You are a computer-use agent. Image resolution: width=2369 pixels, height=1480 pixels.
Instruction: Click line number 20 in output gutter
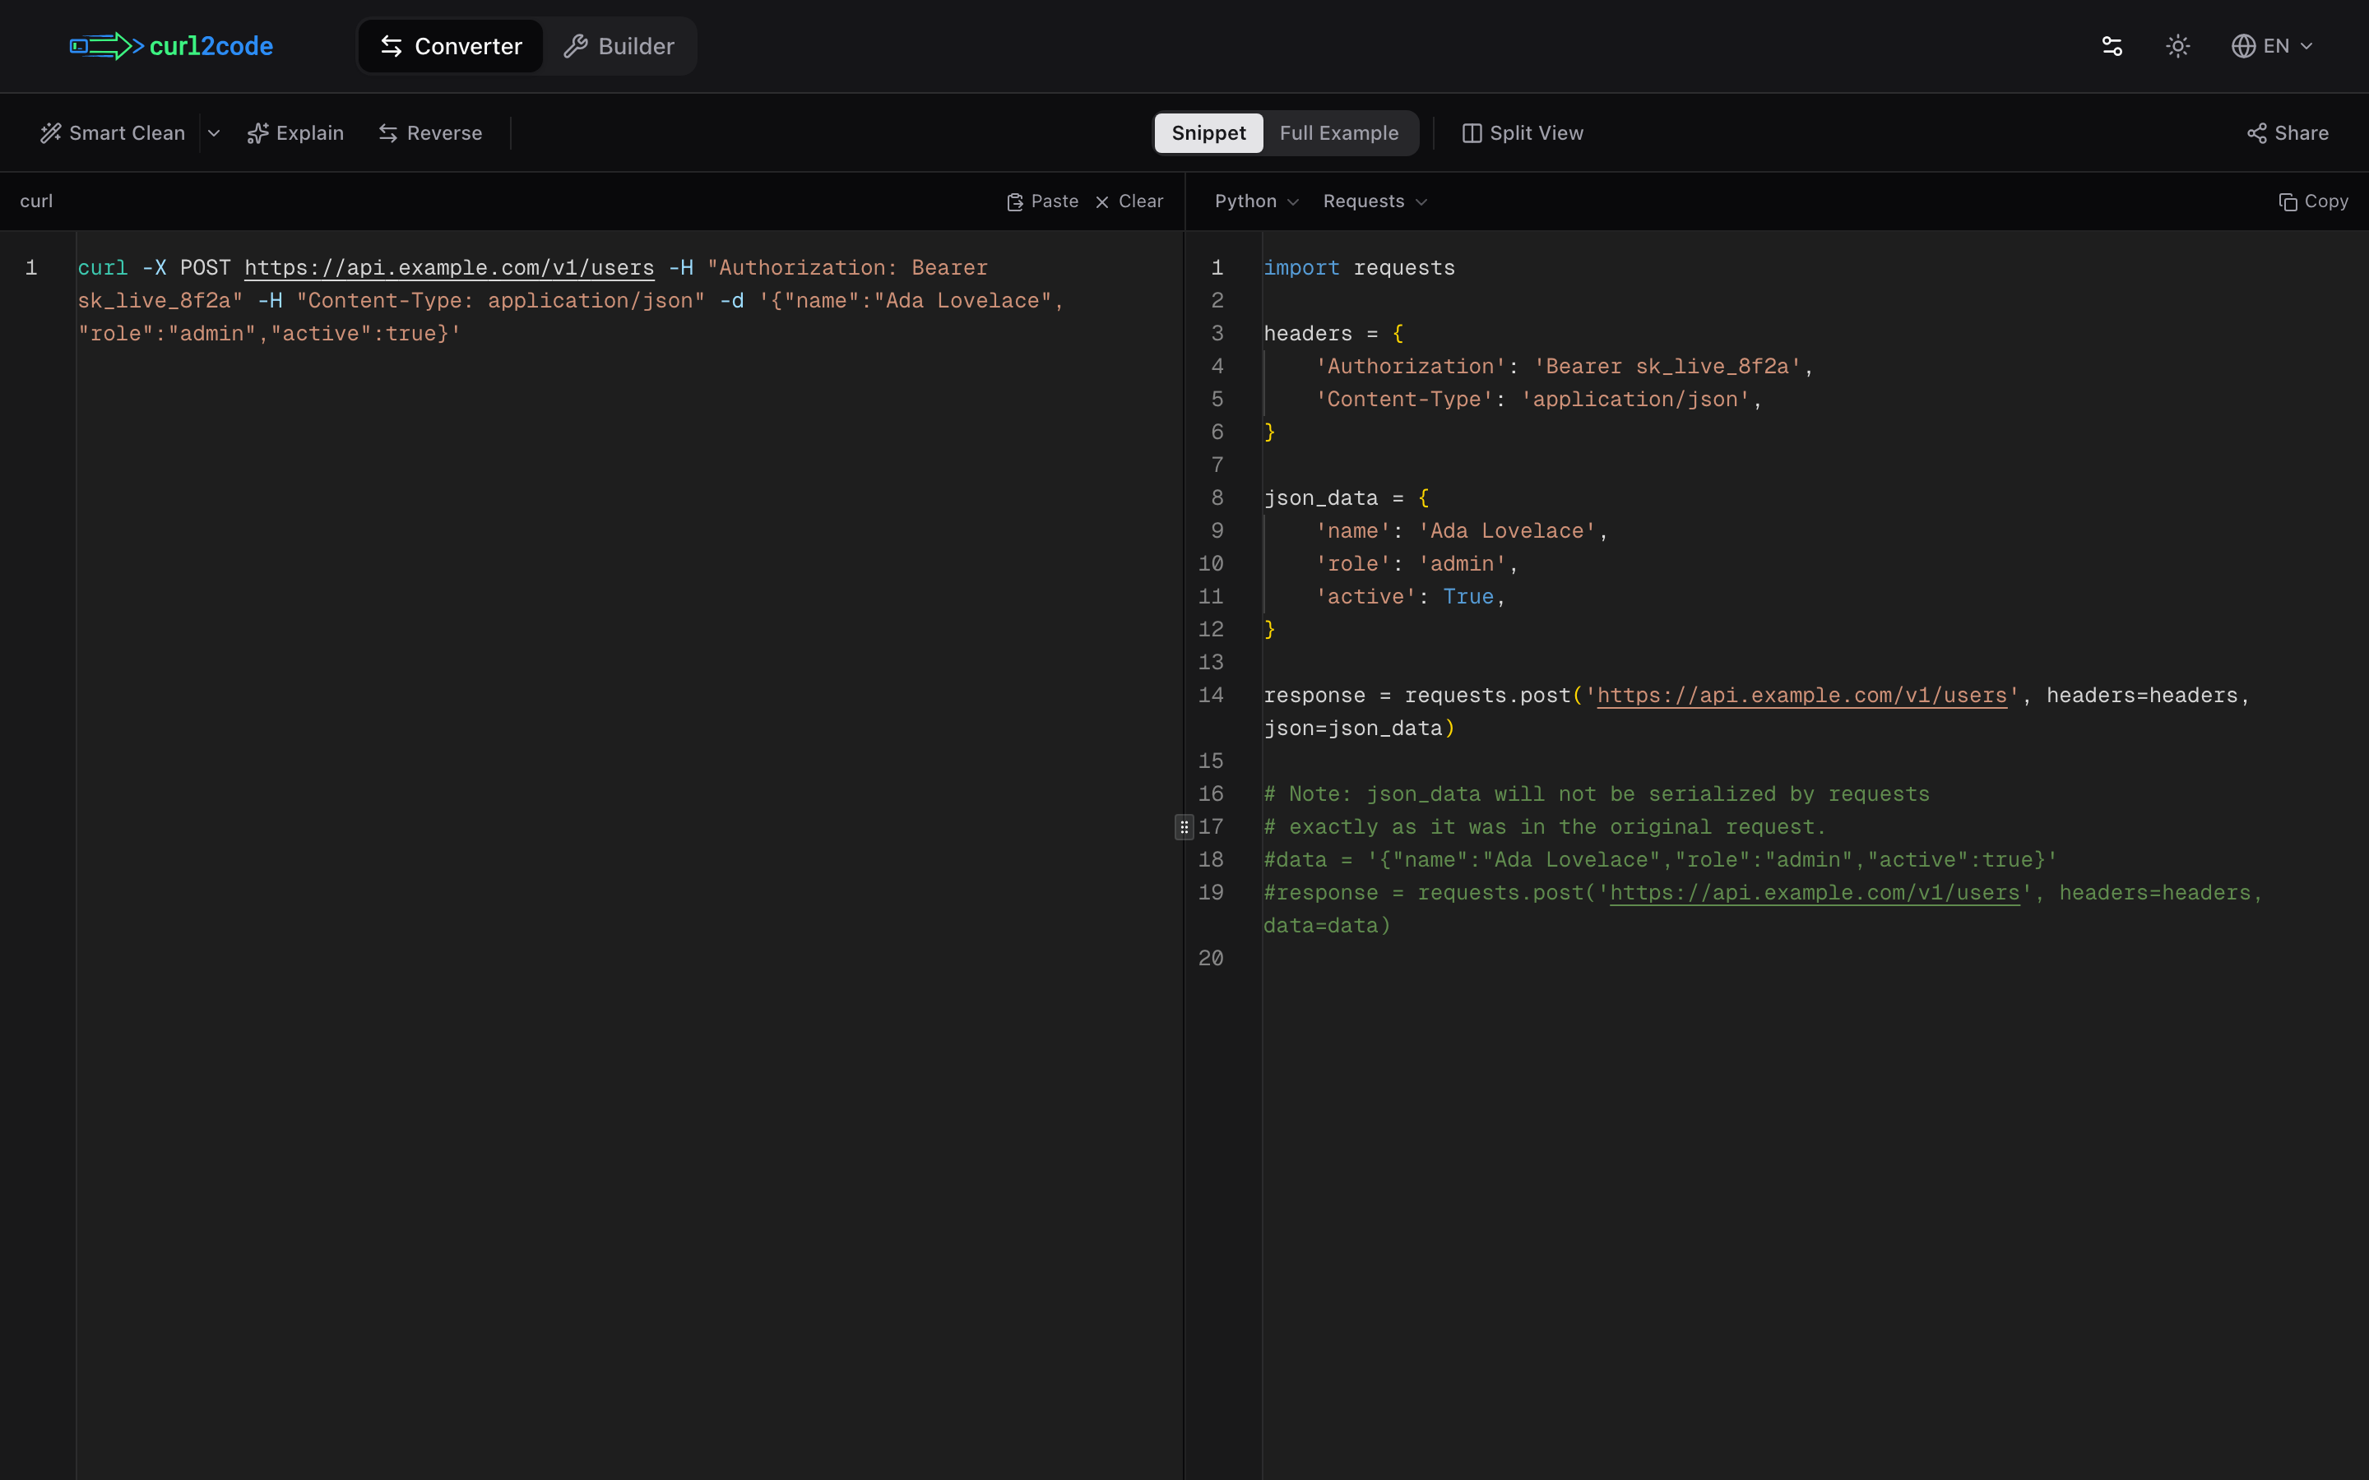(x=1210, y=960)
